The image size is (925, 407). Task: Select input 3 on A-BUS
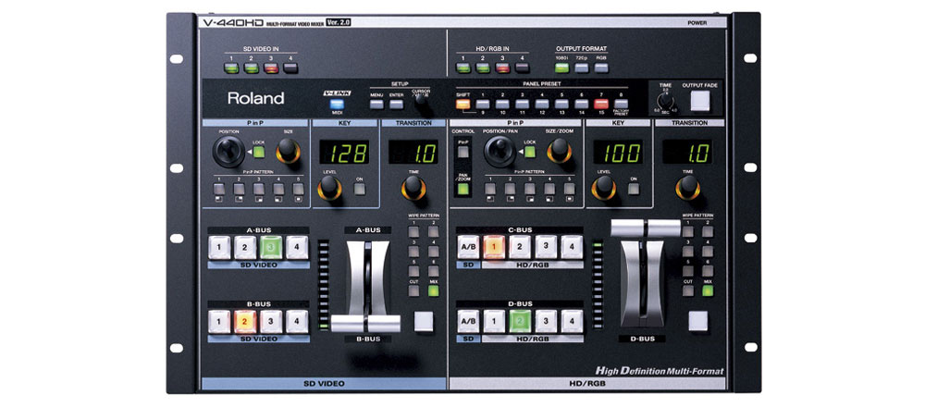pos(271,247)
